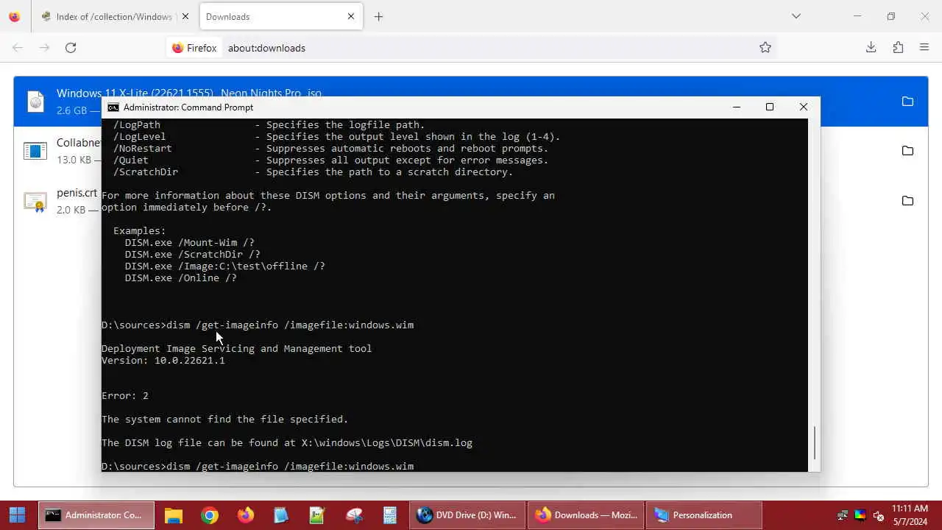Click the Firefox back arrow
942x530 pixels.
pyautogui.click(x=18, y=48)
